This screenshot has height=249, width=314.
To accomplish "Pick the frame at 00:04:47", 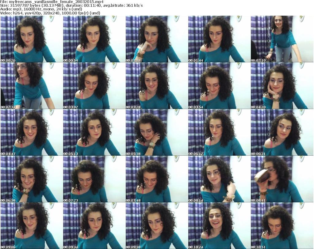I will (32, 132).
